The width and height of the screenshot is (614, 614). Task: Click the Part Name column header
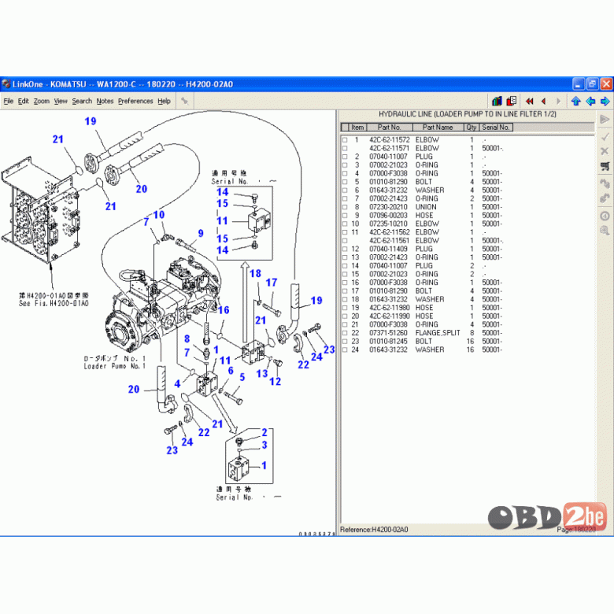coord(438,128)
